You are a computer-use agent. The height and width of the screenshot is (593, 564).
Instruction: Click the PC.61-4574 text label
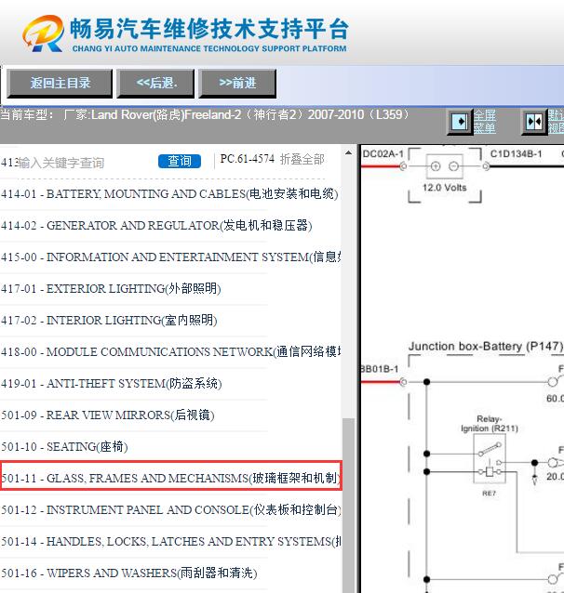[x=248, y=159]
